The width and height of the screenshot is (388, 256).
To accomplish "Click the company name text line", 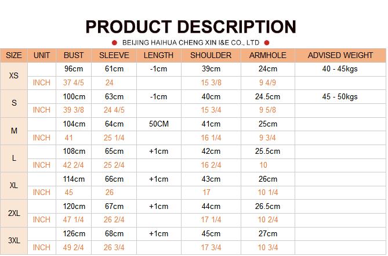I will coord(191,43).
